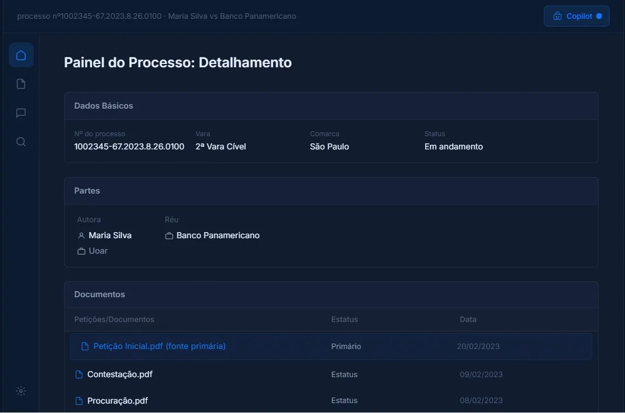This screenshot has height=413, width=625.
Task: Open Procuração.pdf document
Action: [x=118, y=401]
